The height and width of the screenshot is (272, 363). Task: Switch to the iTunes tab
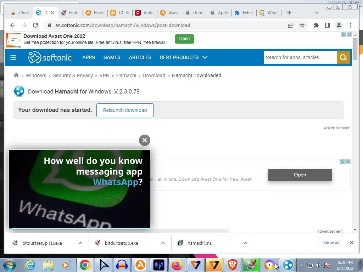click(x=195, y=13)
